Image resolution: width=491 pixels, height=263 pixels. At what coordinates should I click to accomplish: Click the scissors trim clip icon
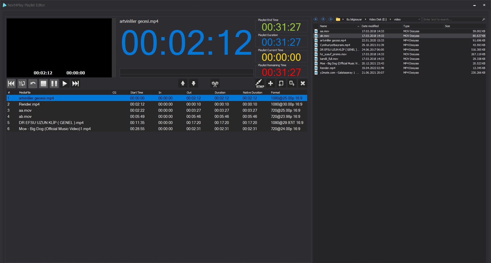[215, 84]
